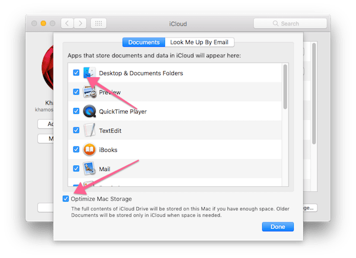Show all preferences with grid button
The height and width of the screenshot is (258, 356).
(x=98, y=23)
